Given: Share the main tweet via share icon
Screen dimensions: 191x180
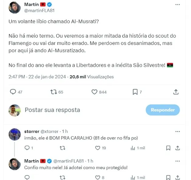Looking at the screenshot, I should (176, 92).
